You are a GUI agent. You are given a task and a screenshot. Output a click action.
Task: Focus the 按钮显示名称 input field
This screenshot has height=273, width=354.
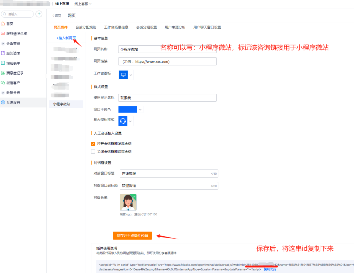pyautogui.click(x=167, y=98)
